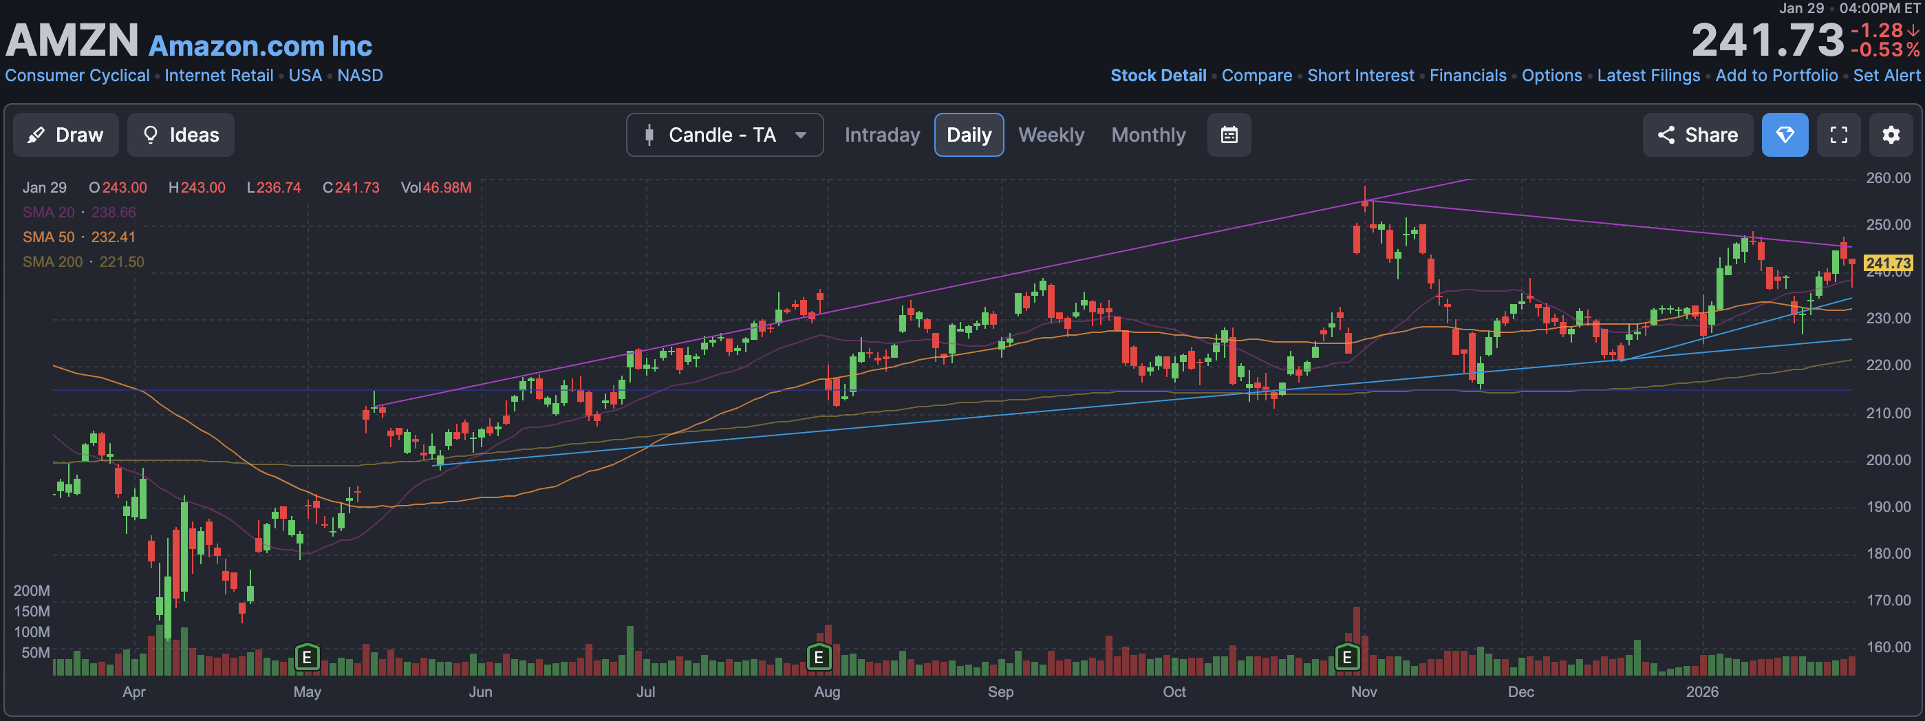Screen dimensions: 1925x721
Task: Switch to Weekly timeframe
Action: (1051, 134)
